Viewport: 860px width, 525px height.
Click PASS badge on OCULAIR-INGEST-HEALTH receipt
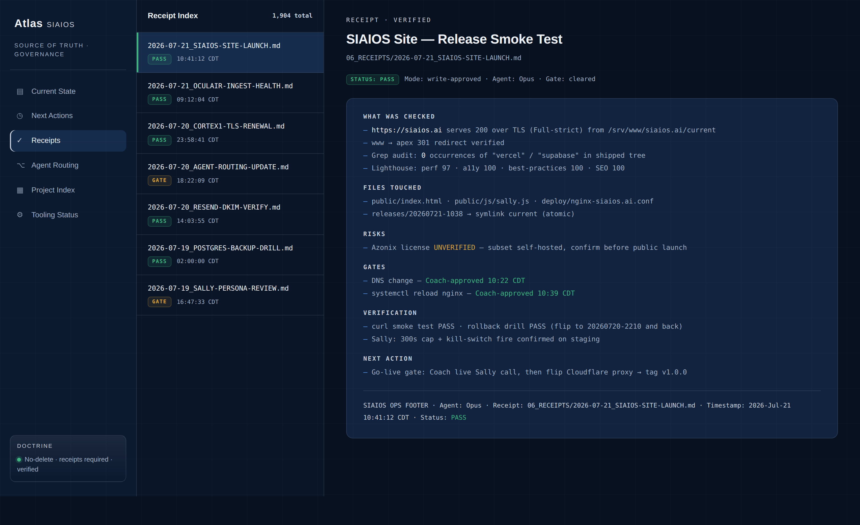(x=159, y=100)
